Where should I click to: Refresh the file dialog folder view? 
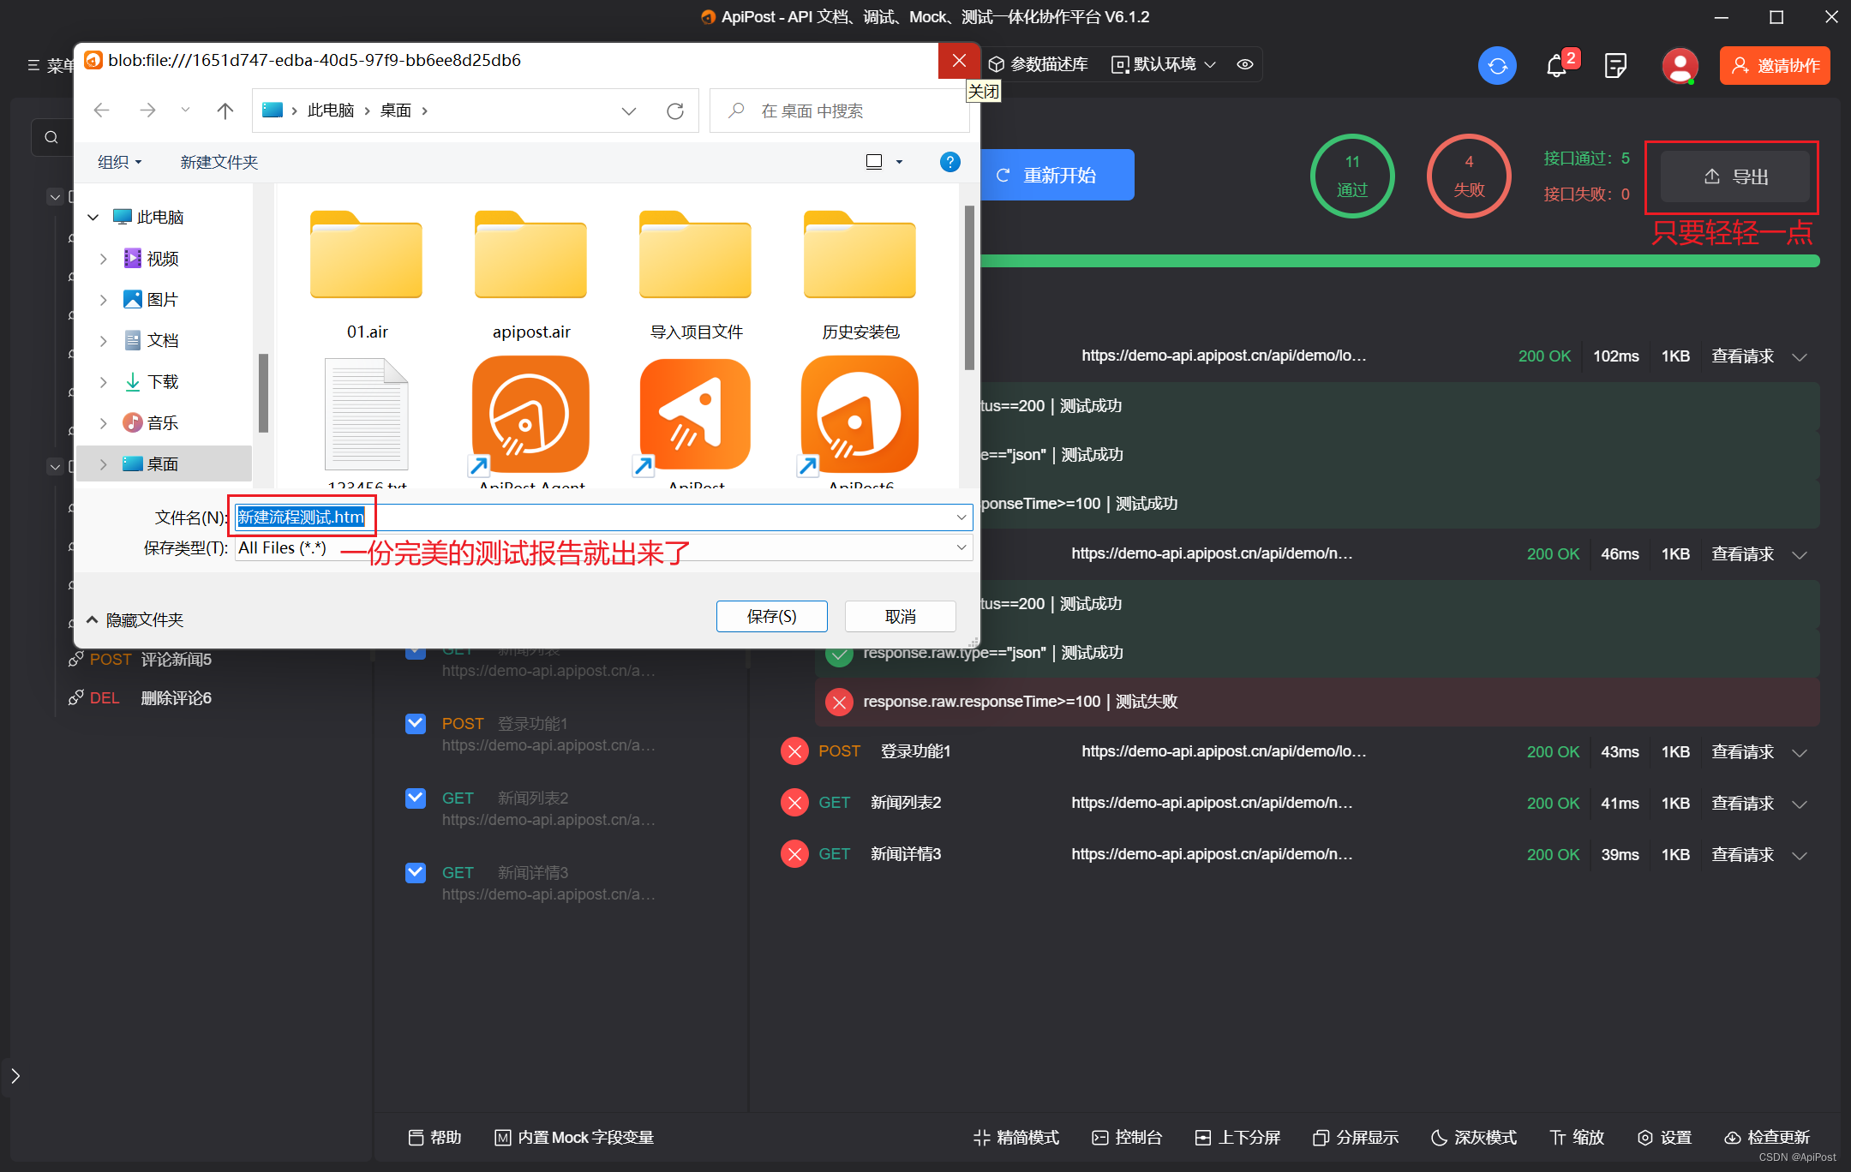[x=675, y=111]
